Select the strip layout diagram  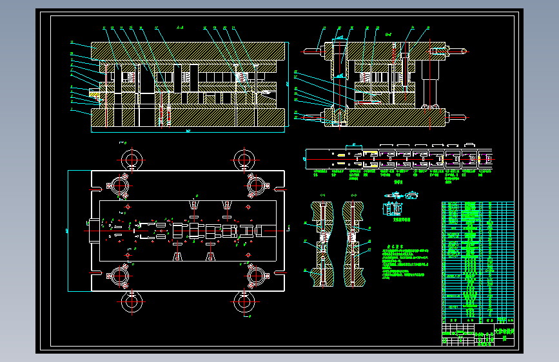tap(398, 159)
